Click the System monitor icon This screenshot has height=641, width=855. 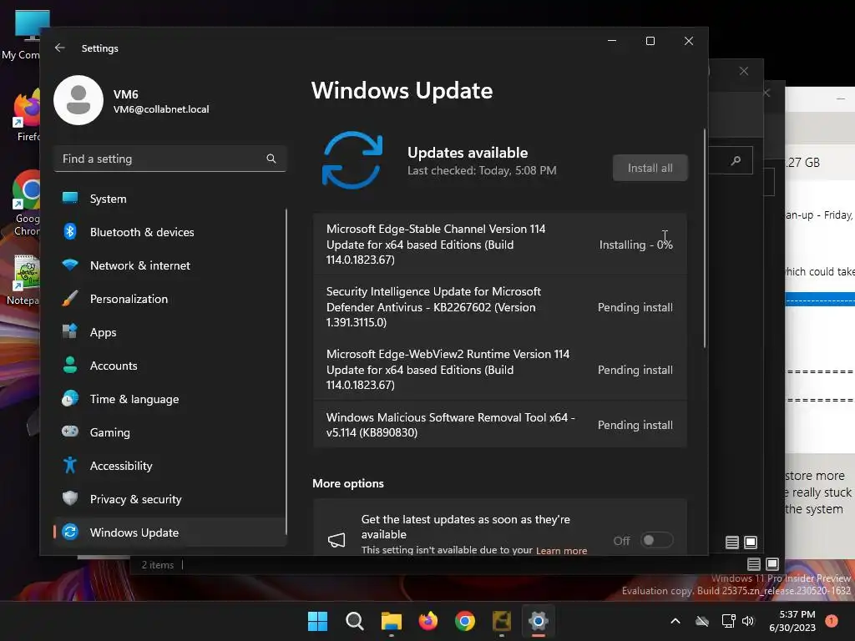[70, 198]
